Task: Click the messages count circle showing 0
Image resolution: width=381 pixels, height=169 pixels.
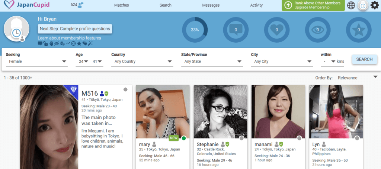Action: [236, 30]
